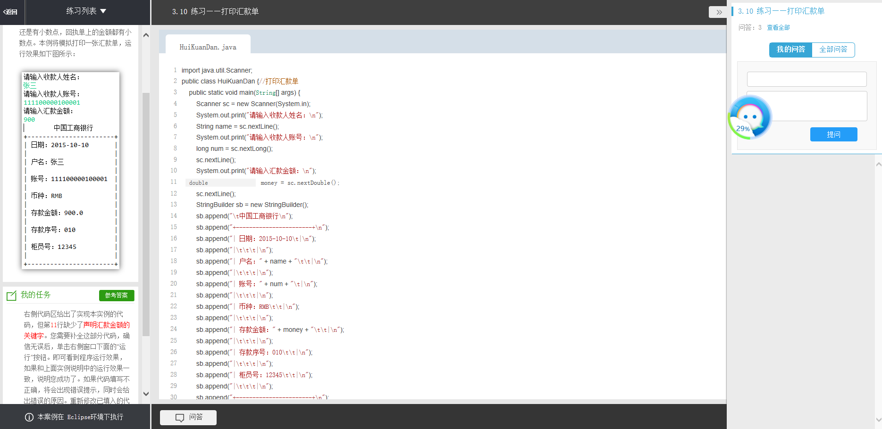Click code line 8 long num = sc.nextLong()
Viewport: 882px width, 429px height.
[235, 148]
